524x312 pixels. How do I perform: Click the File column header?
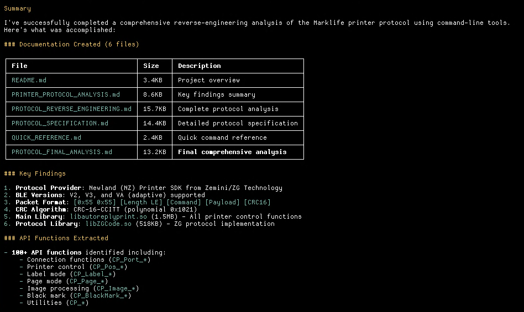coord(19,66)
